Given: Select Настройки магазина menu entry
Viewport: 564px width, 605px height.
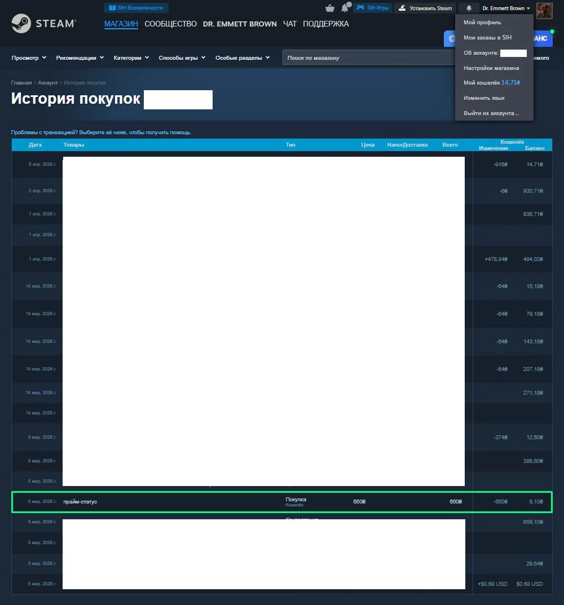Looking at the screenshot, I should coord(491,68).
